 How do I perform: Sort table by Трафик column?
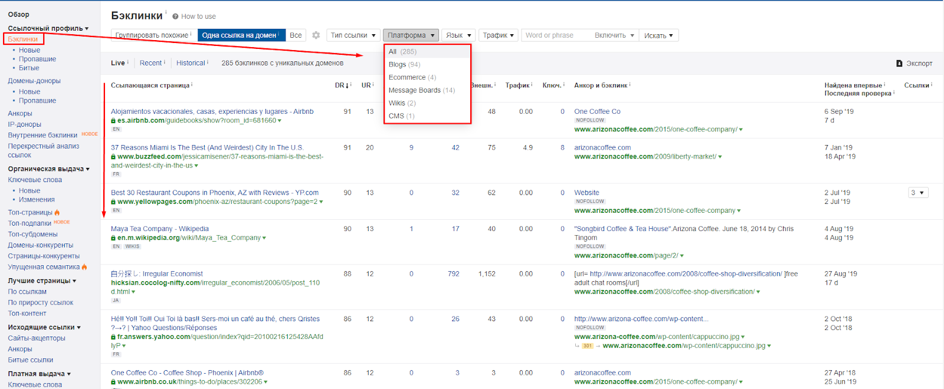click(517, 85)
